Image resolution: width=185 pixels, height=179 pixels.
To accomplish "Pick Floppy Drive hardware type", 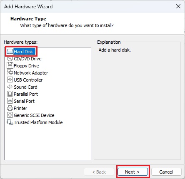I will click(x=26, y=66).
